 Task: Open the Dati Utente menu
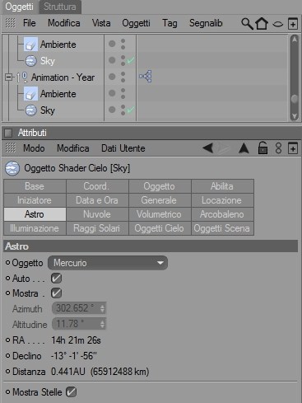pos(123,148)
